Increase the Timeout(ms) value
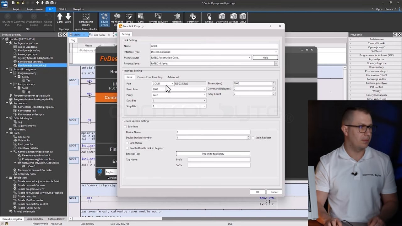Image resolution: width=402 pixels, height=226 pixels. 274,83
